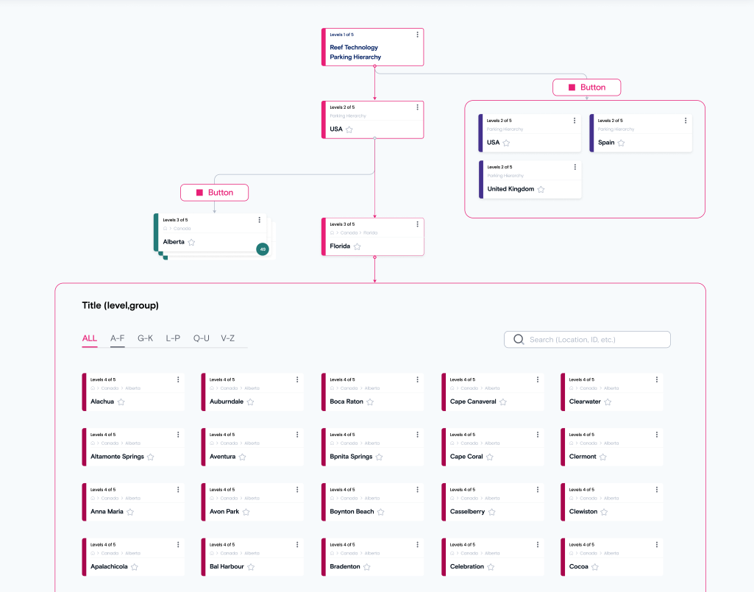
Task: Click the 'Altamonte Springs' card name
Action: click(117, 457)
